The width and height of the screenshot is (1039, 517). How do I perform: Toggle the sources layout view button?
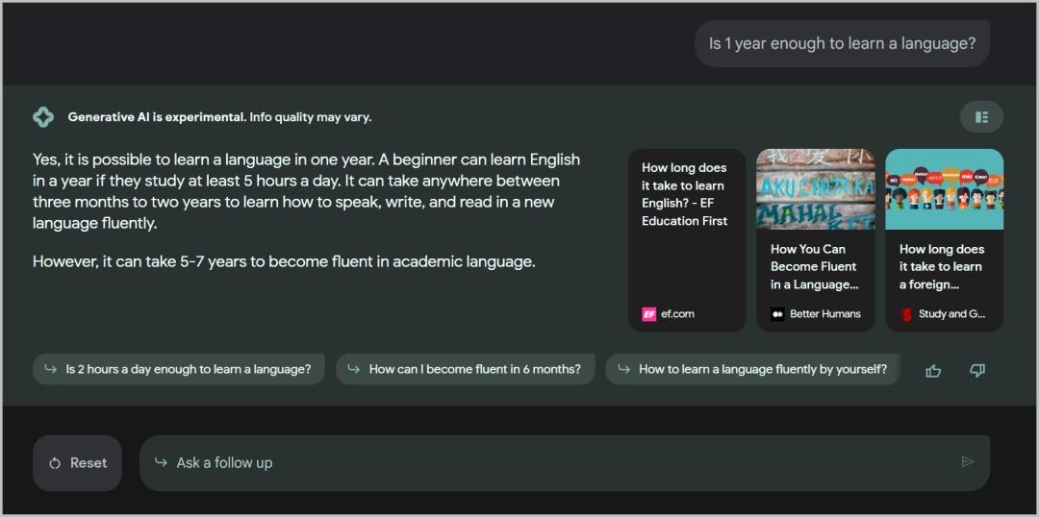[x=981, y=117]
